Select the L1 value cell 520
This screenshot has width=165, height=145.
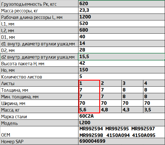[x=121, y=24]
